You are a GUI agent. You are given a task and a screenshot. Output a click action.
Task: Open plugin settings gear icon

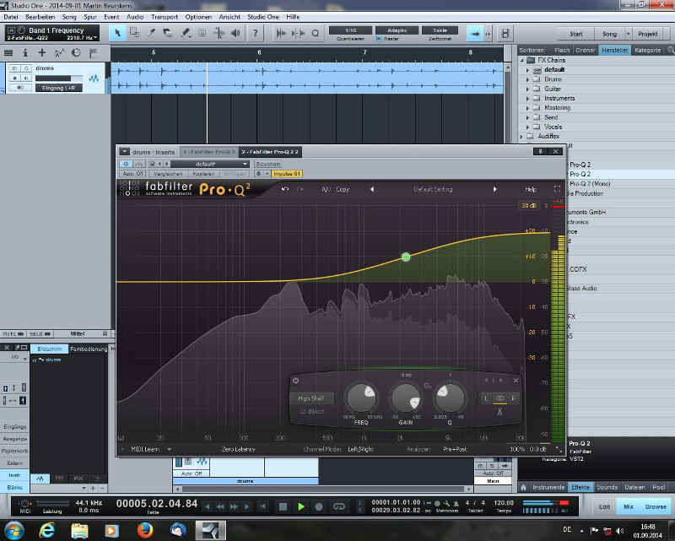click(259, 174)
